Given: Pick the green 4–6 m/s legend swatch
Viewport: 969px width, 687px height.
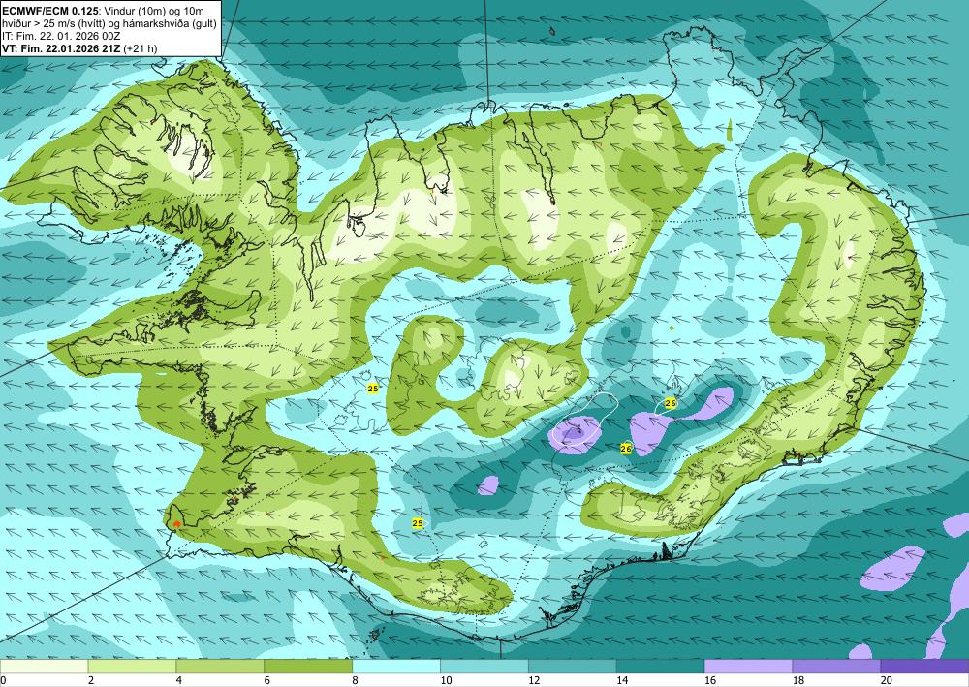Looking at the screenshot, I should tap(220, 667).
